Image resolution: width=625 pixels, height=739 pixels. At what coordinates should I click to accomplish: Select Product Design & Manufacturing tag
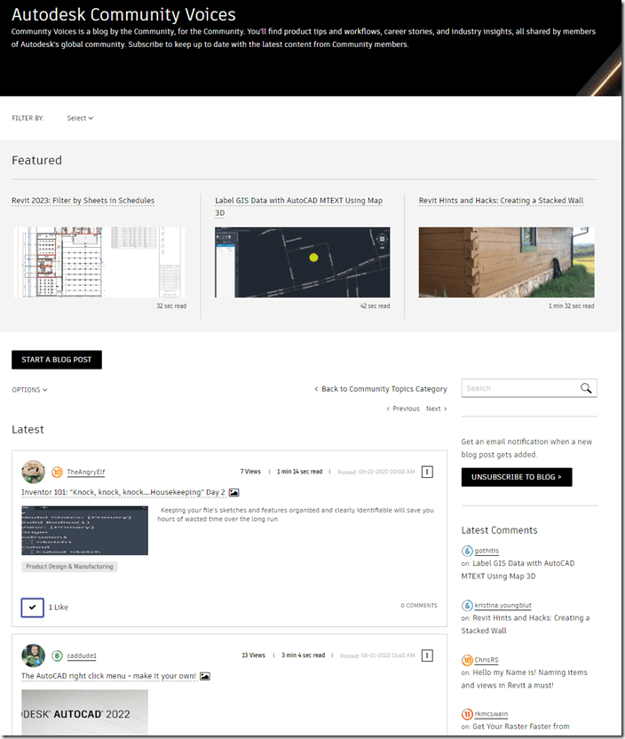click(x=69, y=567)
